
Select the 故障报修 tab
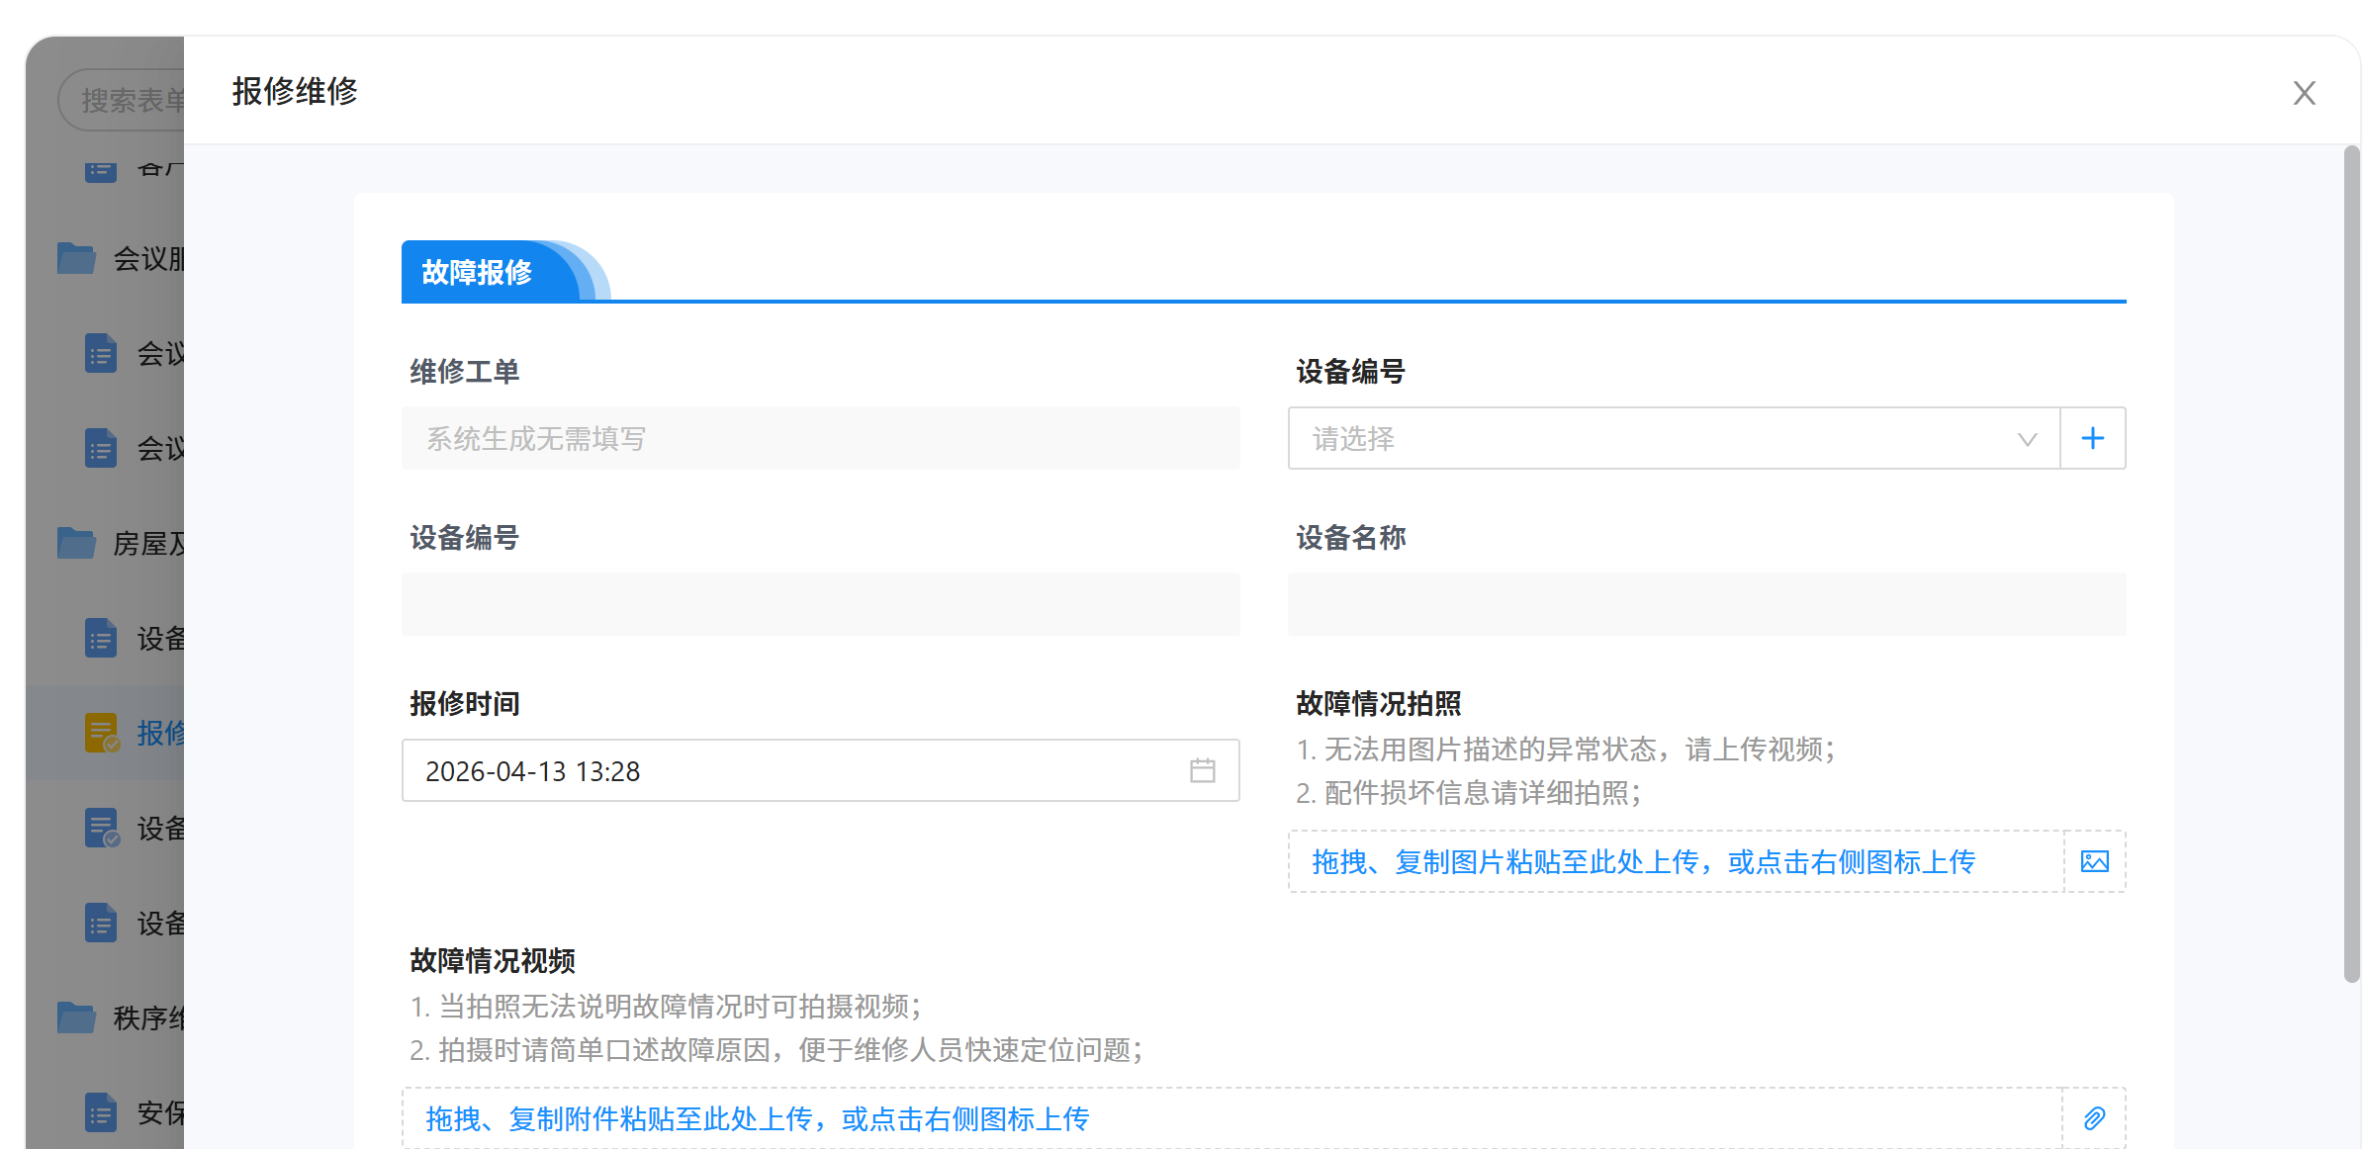478,272
